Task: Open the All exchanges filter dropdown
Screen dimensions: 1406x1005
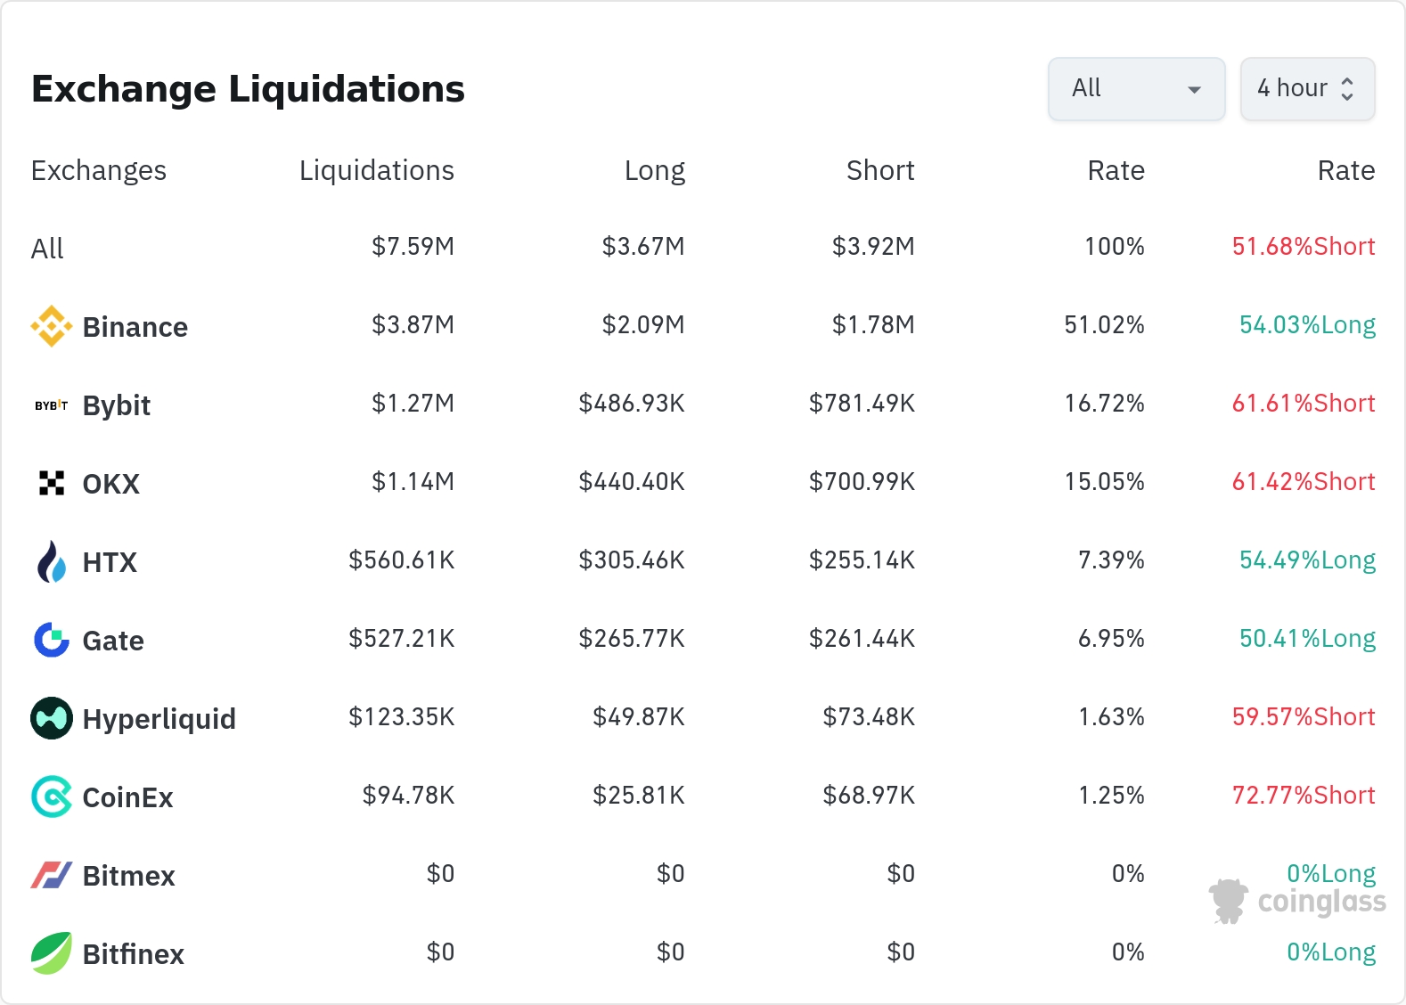Action: tap(1136, 89)
